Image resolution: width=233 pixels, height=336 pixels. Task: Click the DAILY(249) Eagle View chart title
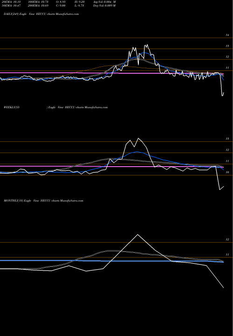(41, 14)
